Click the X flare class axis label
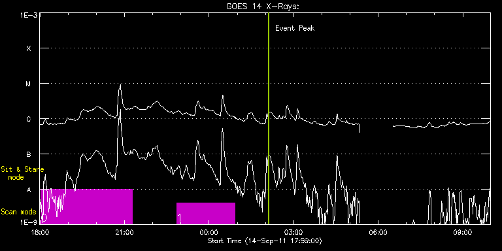This screenshot has width=502, height=251. click(x=29, y=48)
